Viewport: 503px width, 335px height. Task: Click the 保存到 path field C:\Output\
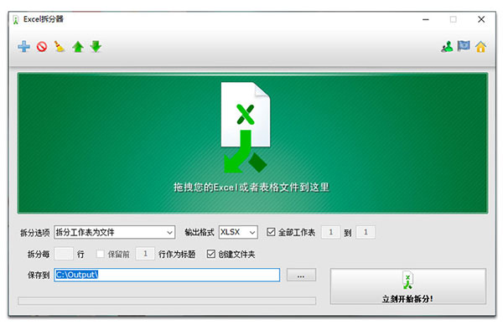tap(167, 275)
